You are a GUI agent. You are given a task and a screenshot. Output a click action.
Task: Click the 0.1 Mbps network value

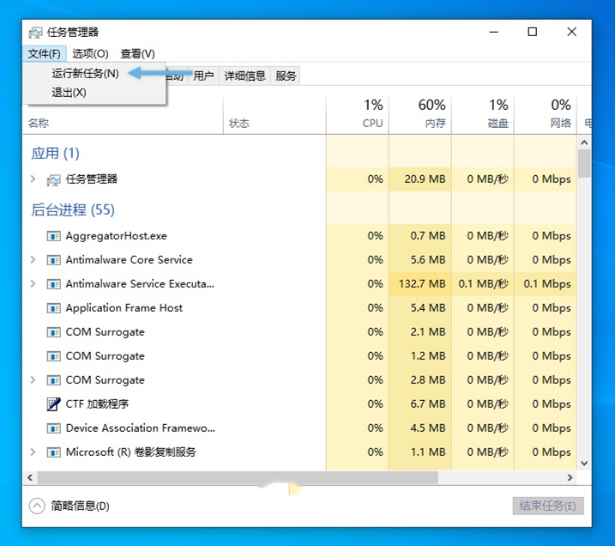[x=547, y=284]
